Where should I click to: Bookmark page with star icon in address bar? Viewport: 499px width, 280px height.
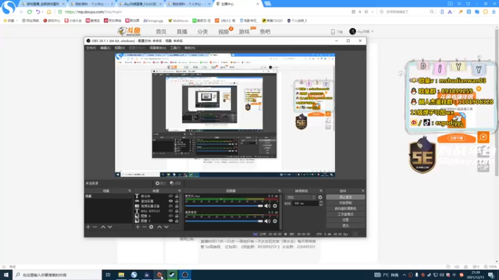tap(366, 12)
